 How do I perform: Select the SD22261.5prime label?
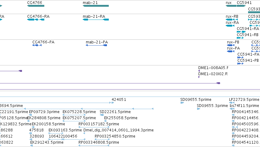pos(115,112)
